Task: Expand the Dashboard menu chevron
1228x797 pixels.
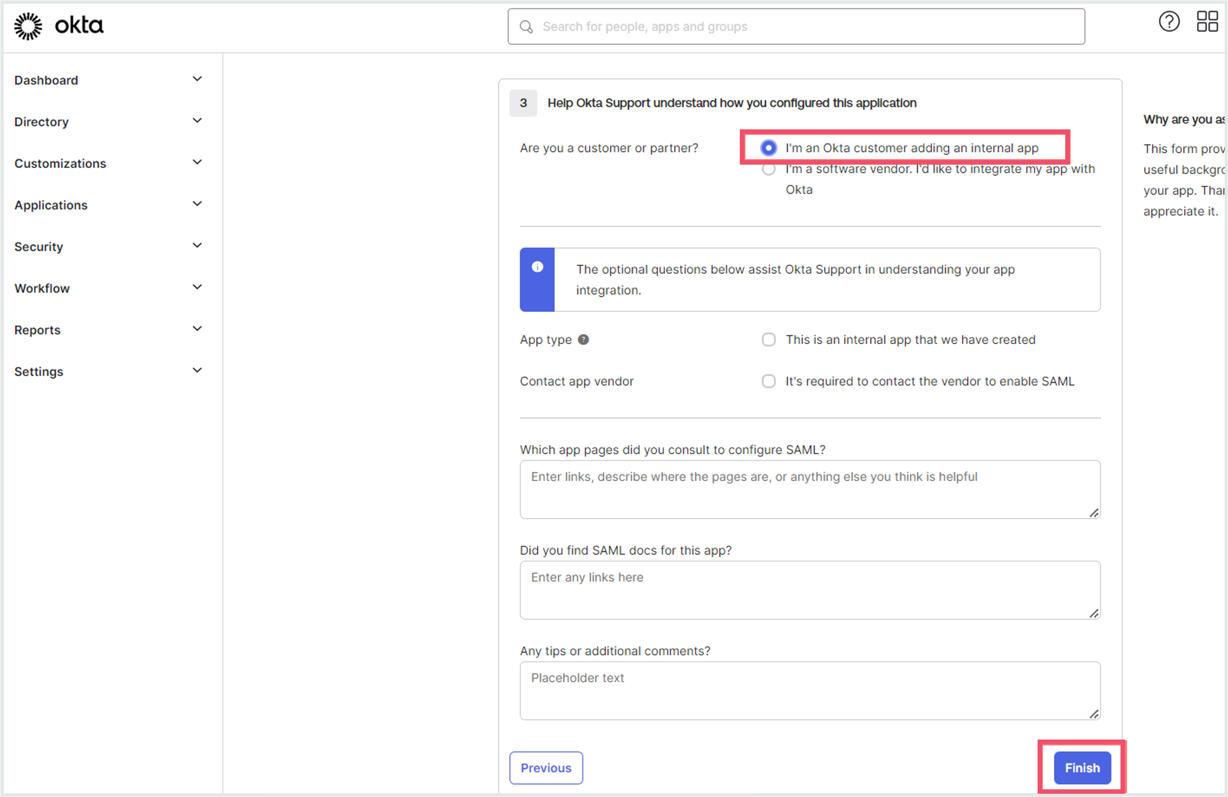Action: (x=197, y=79)
